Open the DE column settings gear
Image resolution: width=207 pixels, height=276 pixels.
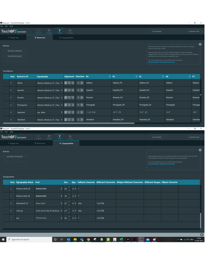[190, 77]
